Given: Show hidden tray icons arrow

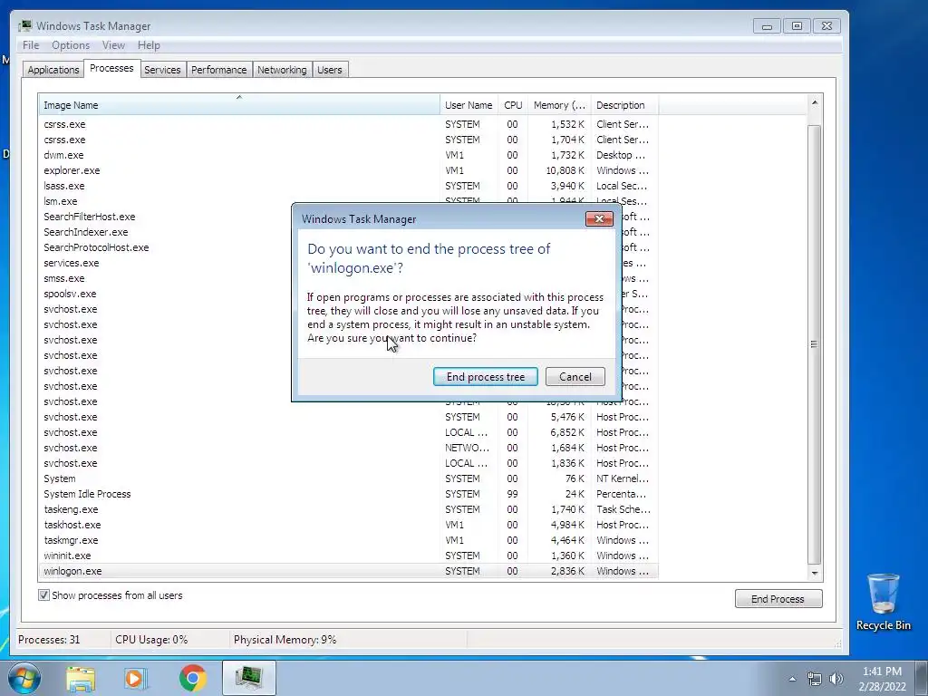Looking at the screenshot, I should coord(792,679).
